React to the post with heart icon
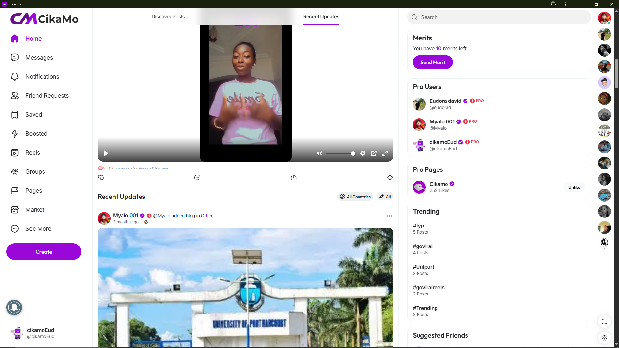Image resolution: width=619 pixels, height=348 pixels. coord(101,178)
